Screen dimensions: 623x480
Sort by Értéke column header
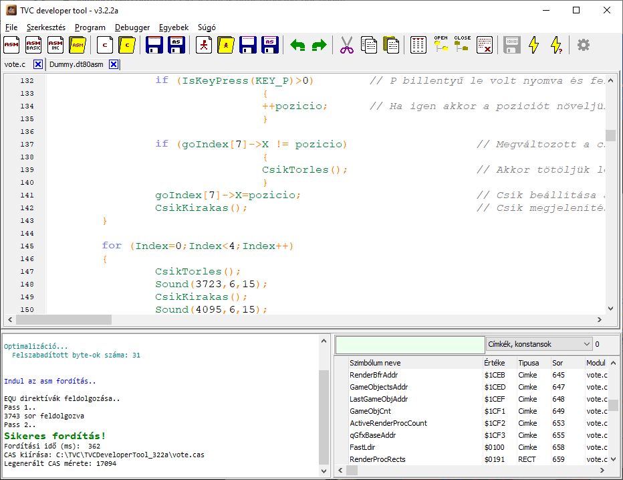tap(495, 363)
